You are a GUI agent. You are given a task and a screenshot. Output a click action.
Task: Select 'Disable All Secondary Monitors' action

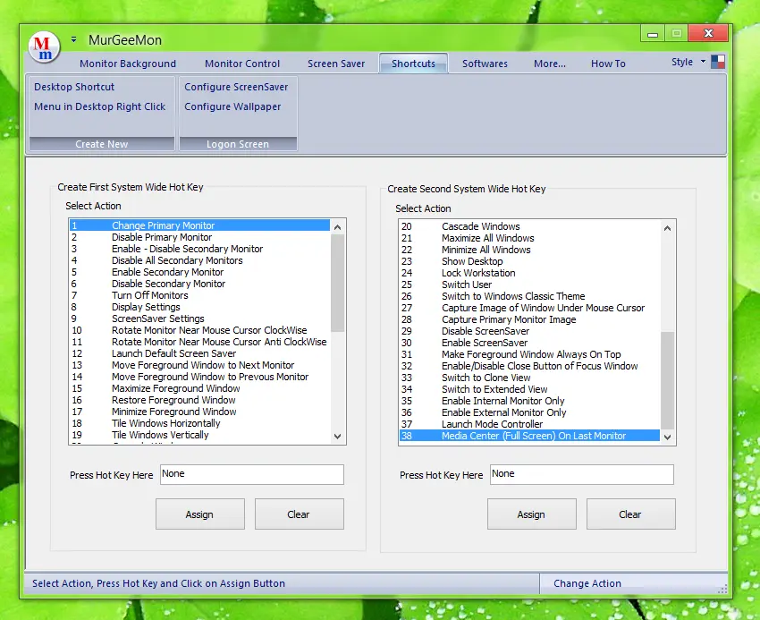199,260
